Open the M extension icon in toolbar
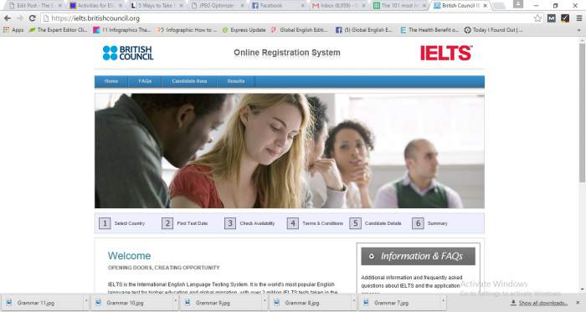Screen dimensions: 586x312 [551, 18]
